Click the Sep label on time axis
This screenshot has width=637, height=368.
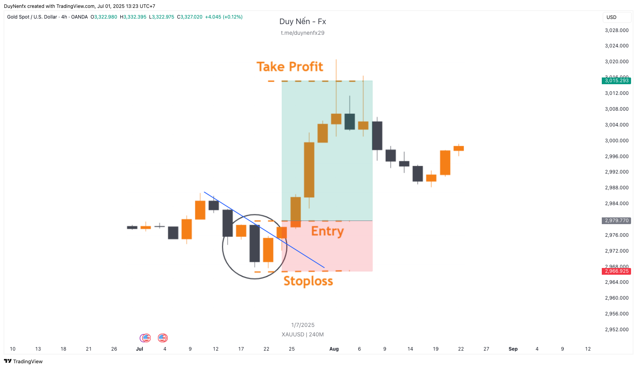click(x=513, y=349)
